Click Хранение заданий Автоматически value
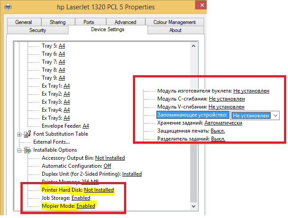Screen dimensions: 288x218 pos(224,123)
